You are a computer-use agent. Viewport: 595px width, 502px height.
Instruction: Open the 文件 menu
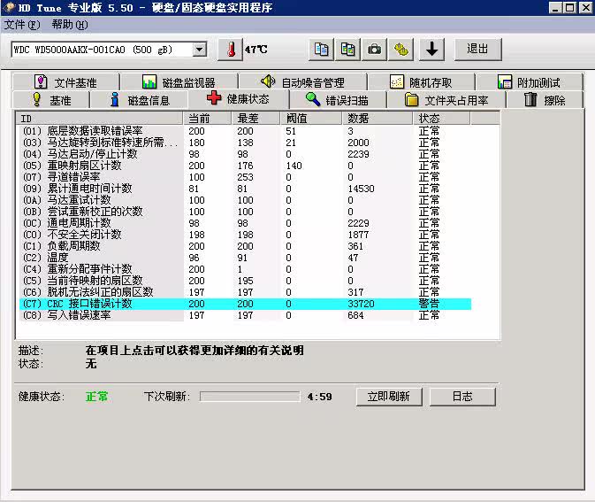pyautogui.click(x=22, y=25)
